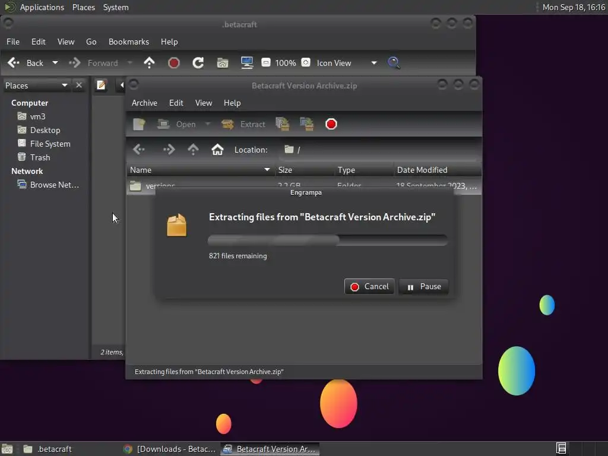Screen dimensions: 608x456
Task: Go to archive home location
Action: [x=217, y=149]
